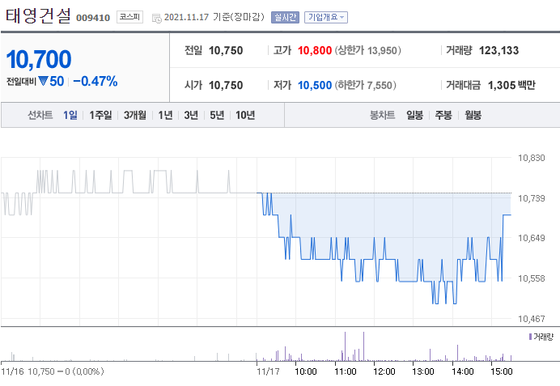Click the purple 거래량 legend marker
Viewport: 560px width, 386px height.
pyautogui.click(x=530, y=337)
